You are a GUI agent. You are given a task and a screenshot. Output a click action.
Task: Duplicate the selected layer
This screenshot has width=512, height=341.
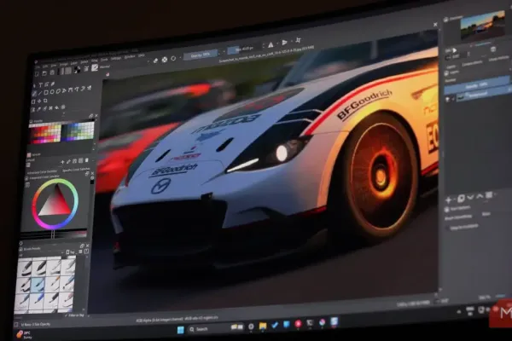pos(462,198)
